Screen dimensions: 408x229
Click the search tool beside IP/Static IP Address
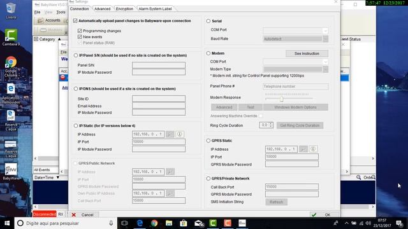tap(170, 134)
